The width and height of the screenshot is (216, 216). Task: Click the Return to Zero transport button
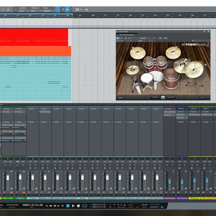[x=62, y=206]
